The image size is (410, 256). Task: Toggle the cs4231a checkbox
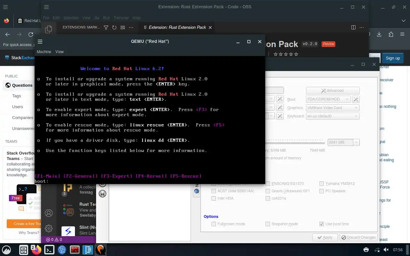[x=268, y=198]
